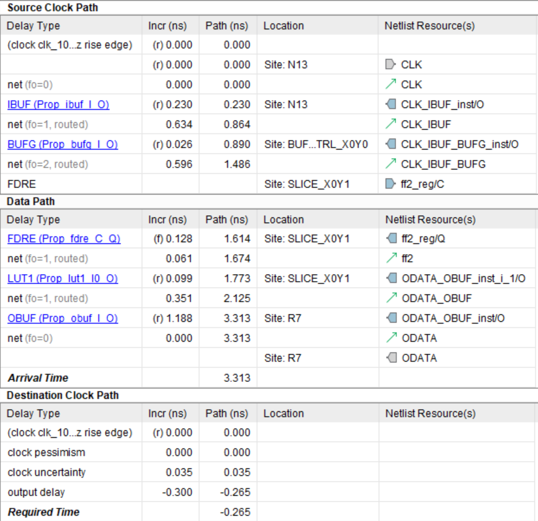Open the IBUF (Prop_ibuf_I_O) link
Viewport: 538px width, 521px height.
coord(58,104)
